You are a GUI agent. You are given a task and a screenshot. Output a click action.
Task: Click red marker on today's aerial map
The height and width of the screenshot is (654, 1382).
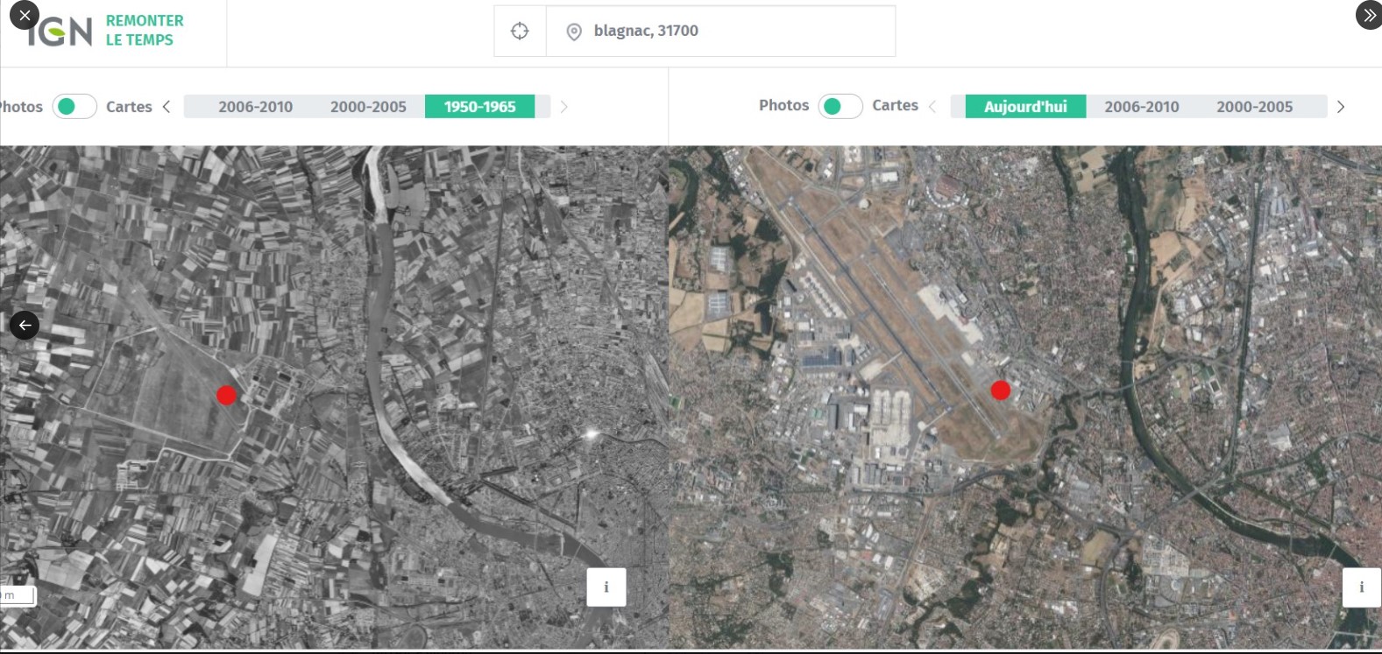click(x=1000, y=390)
